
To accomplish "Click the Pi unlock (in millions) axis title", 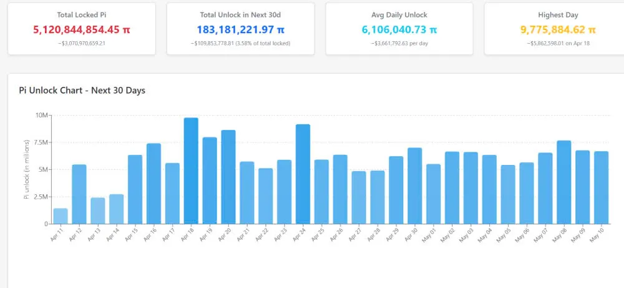I will coord(26,169).
